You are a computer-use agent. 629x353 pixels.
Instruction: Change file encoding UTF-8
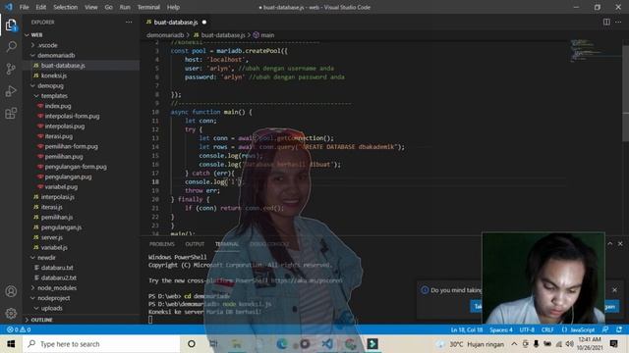click(527, 329)
